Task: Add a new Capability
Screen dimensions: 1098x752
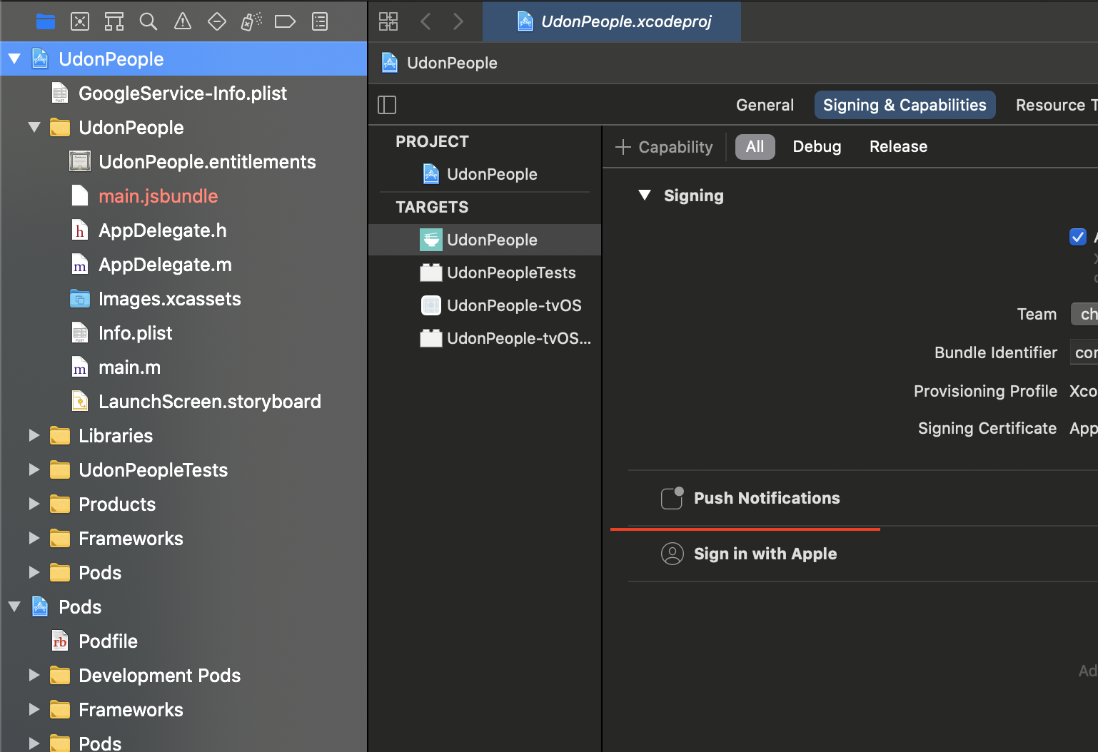Action: (664, 147)
